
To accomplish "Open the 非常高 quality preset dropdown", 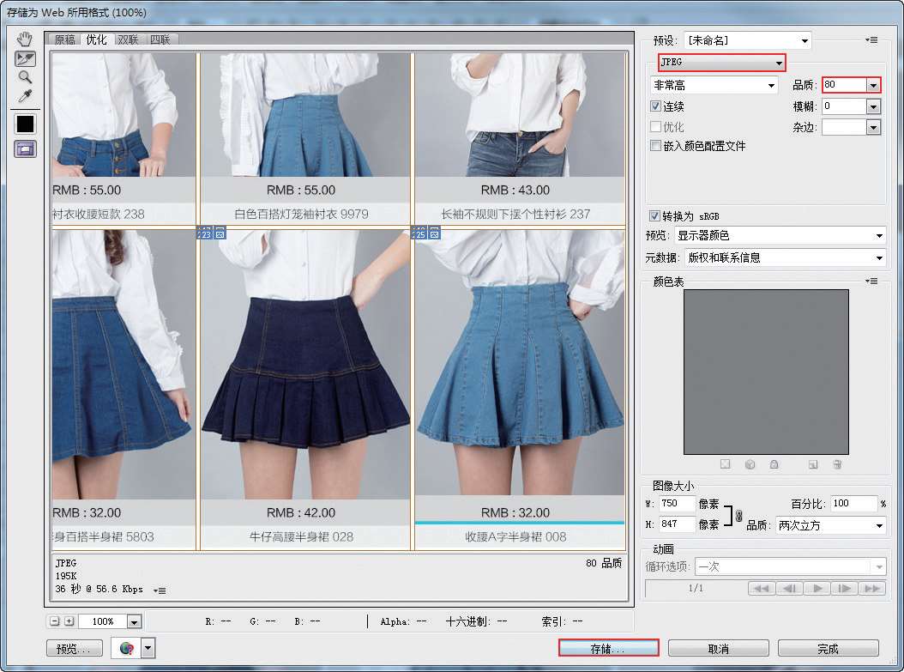I will [714, 85].
